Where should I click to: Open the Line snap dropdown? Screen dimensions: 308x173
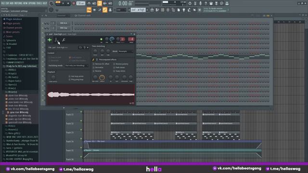121,10
